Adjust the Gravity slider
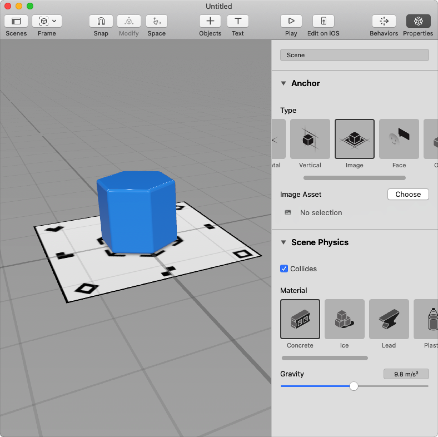The height and width of the screenshot is (437, 438). click(x=354, y=386)
